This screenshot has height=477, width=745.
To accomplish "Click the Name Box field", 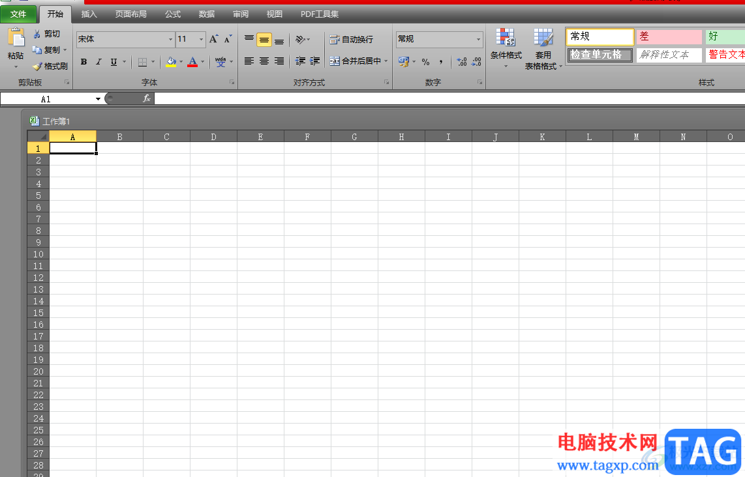I will click(x=48, y=98).
